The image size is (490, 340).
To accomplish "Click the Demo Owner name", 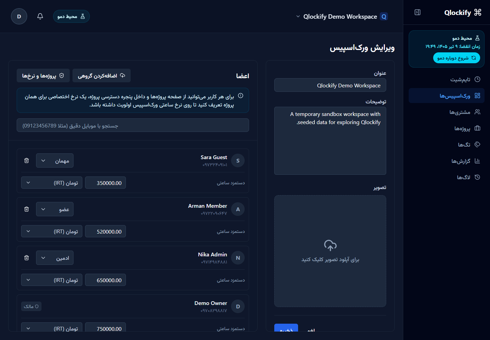I will click(x=211, y=303).
